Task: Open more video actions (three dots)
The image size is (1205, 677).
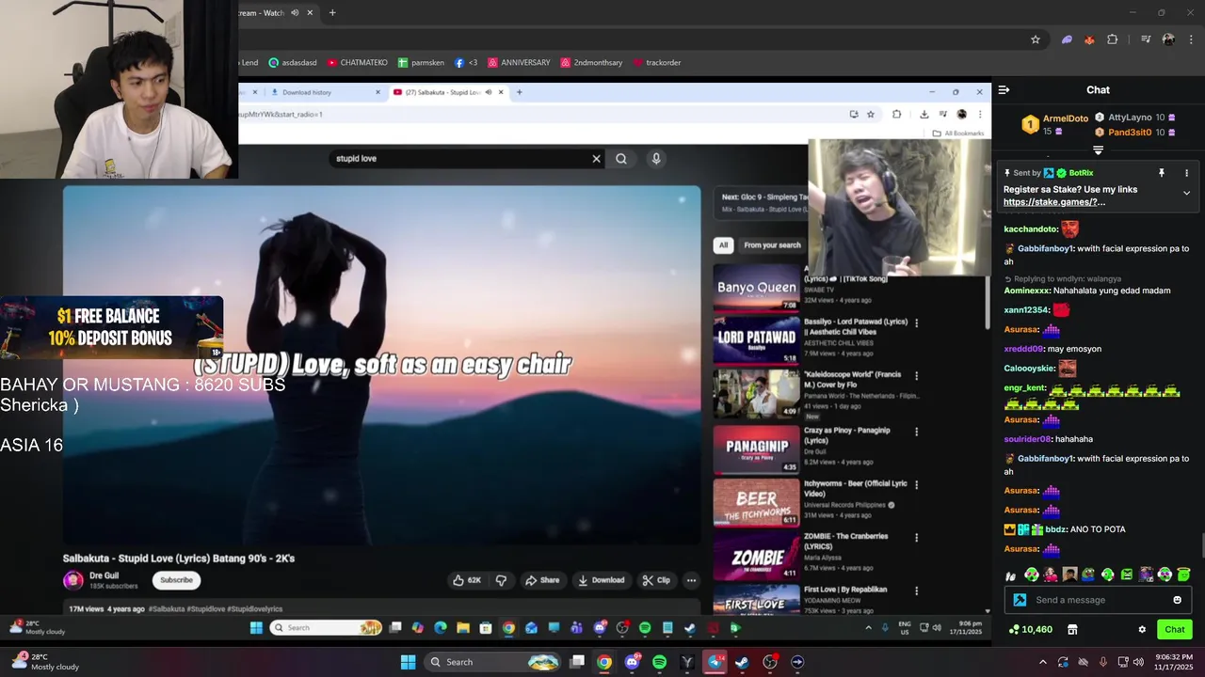Action: point(691,580)
